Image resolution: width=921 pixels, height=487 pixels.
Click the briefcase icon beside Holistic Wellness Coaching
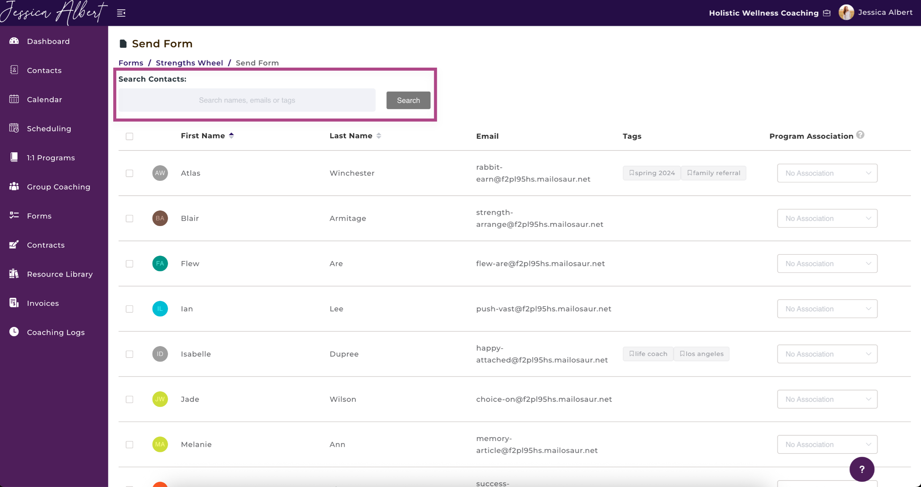(827, 13)
